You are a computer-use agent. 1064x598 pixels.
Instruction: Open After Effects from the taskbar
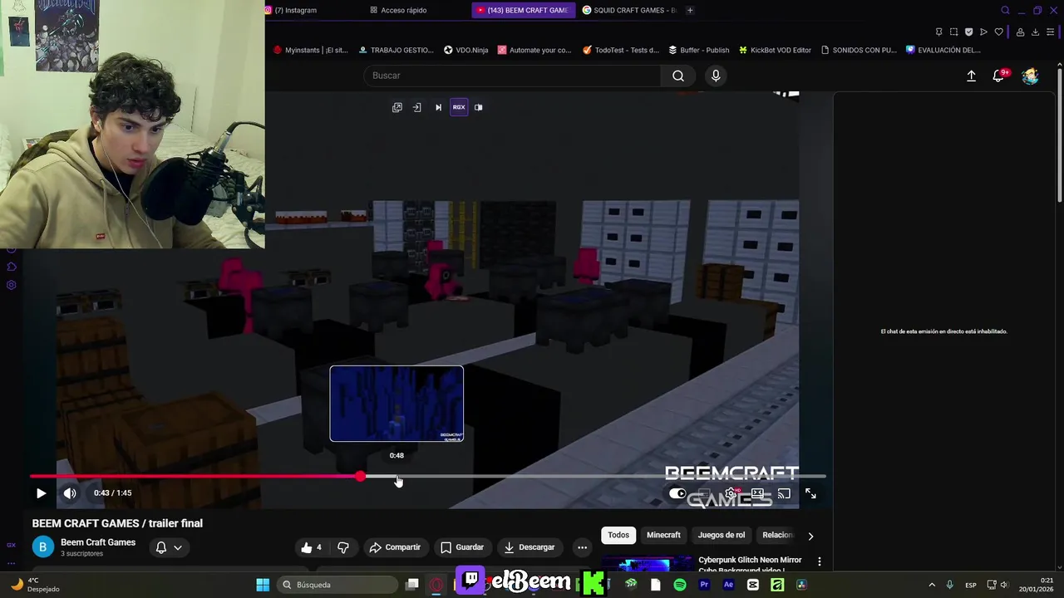pos(728,585)
